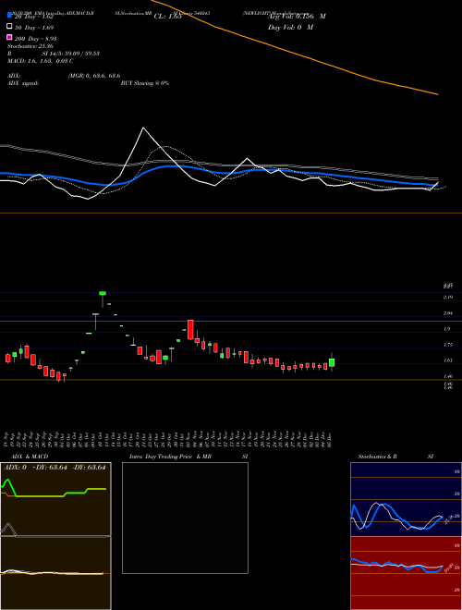The image size is (462, 610).
Task: Click the last green candlestick on the chart
Action: coord(332,362)
